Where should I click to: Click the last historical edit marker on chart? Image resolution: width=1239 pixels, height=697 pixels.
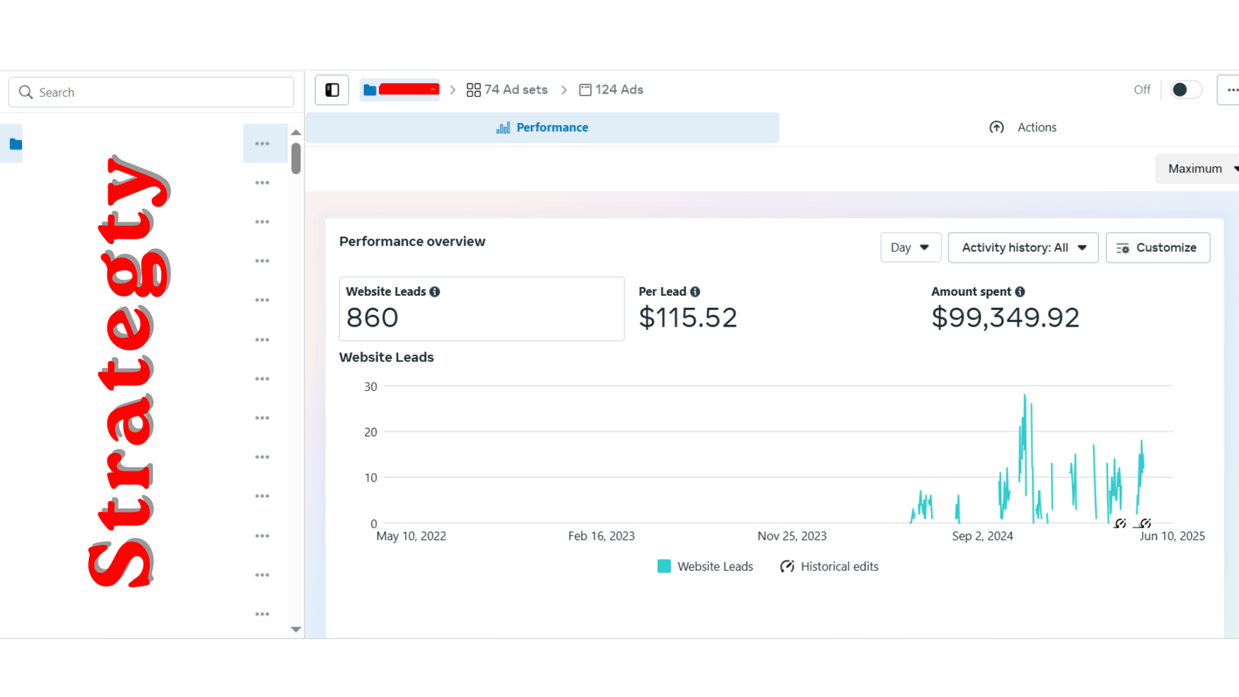pos(1146,524)
